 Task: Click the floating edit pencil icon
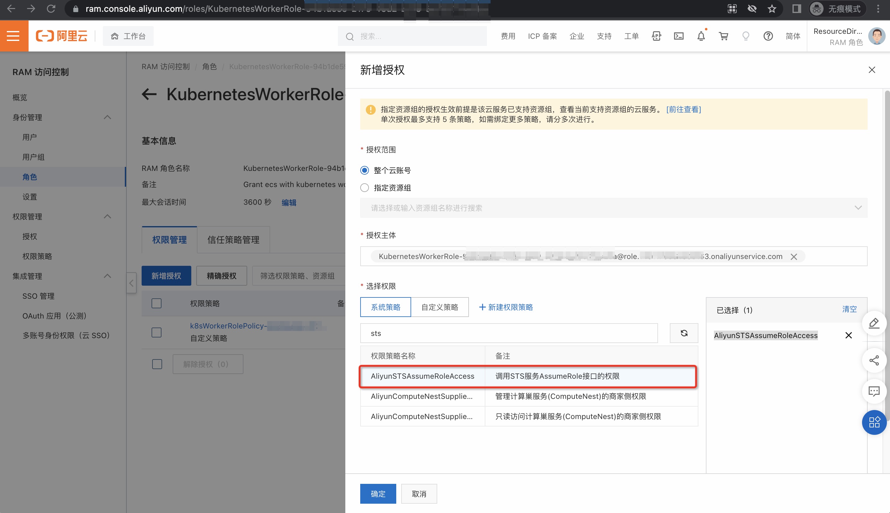click(874, 323)
